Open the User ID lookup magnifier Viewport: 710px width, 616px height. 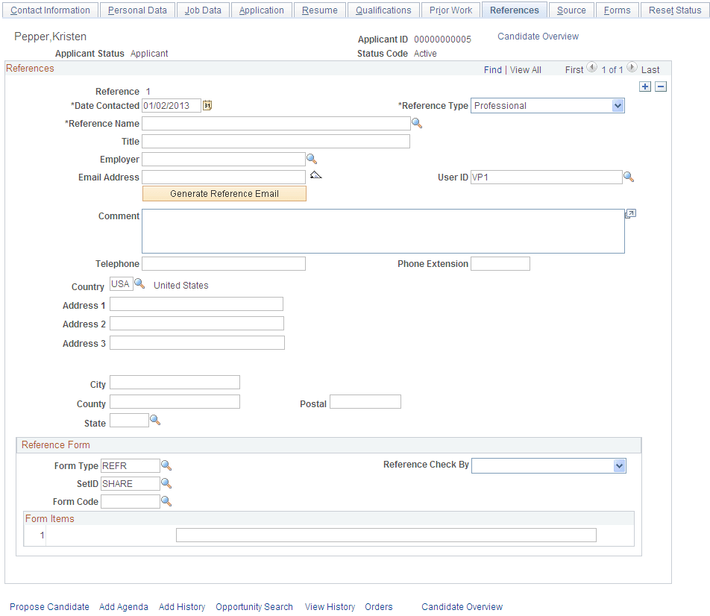(629, 177)
